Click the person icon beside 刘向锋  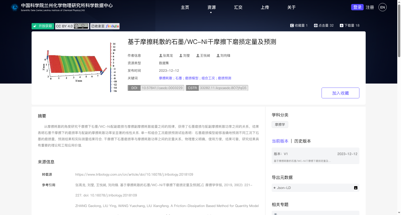click(218, 55)
